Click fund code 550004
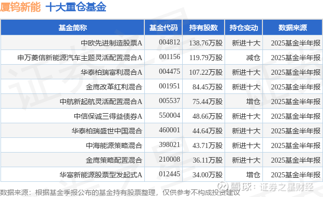Viewport: 323px width, 197px height. point(170,115)
